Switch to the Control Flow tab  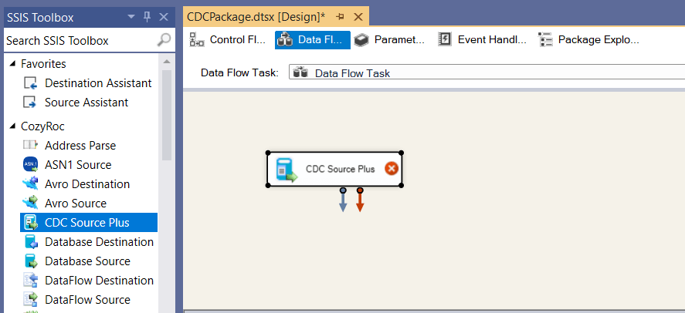click(x=229, y=39)
